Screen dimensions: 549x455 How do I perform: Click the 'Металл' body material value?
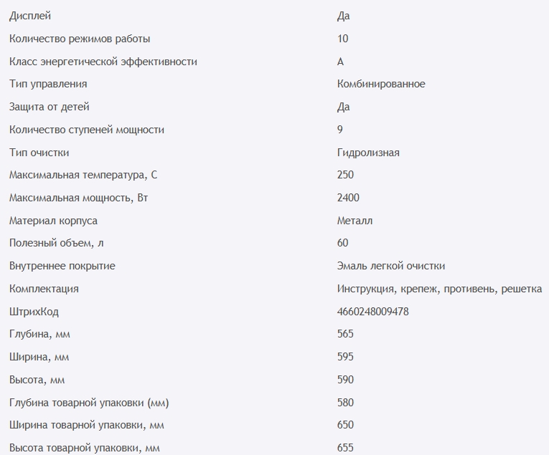355,221
